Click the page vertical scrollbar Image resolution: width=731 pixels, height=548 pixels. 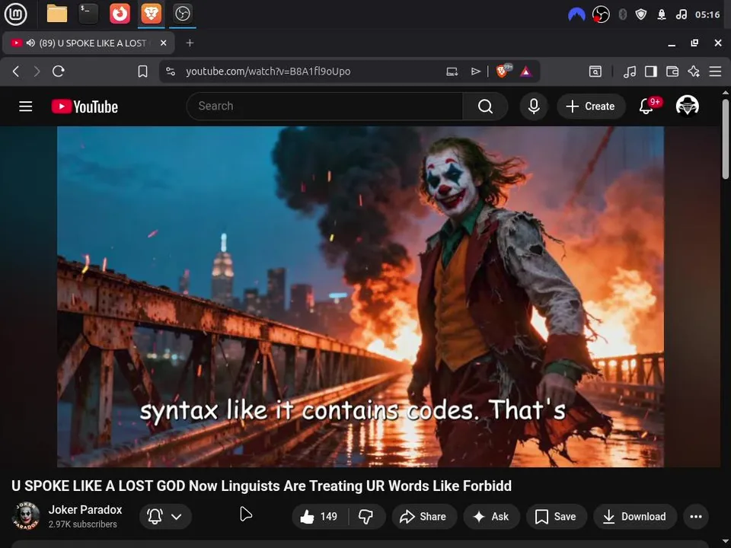(x=726, y=139)
